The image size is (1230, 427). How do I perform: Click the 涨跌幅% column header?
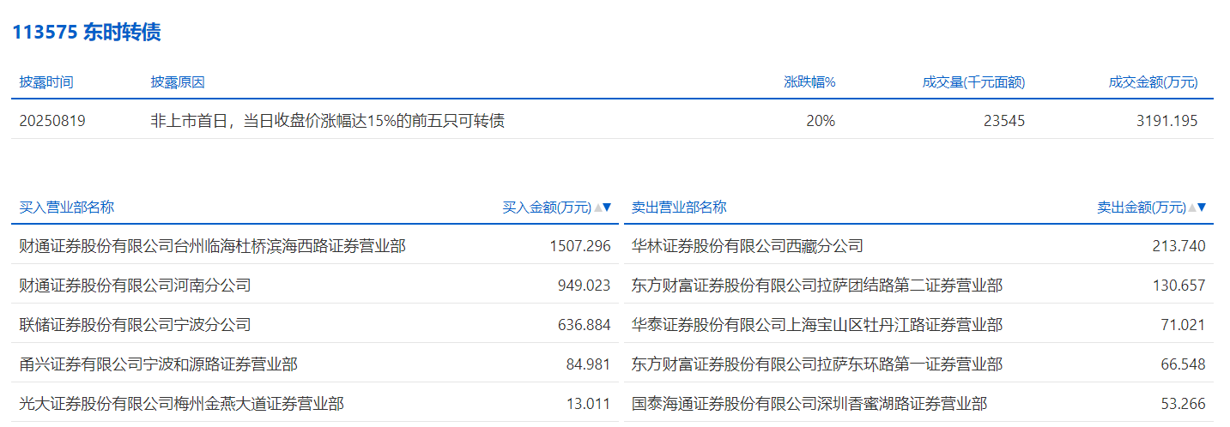click(809, 82)
